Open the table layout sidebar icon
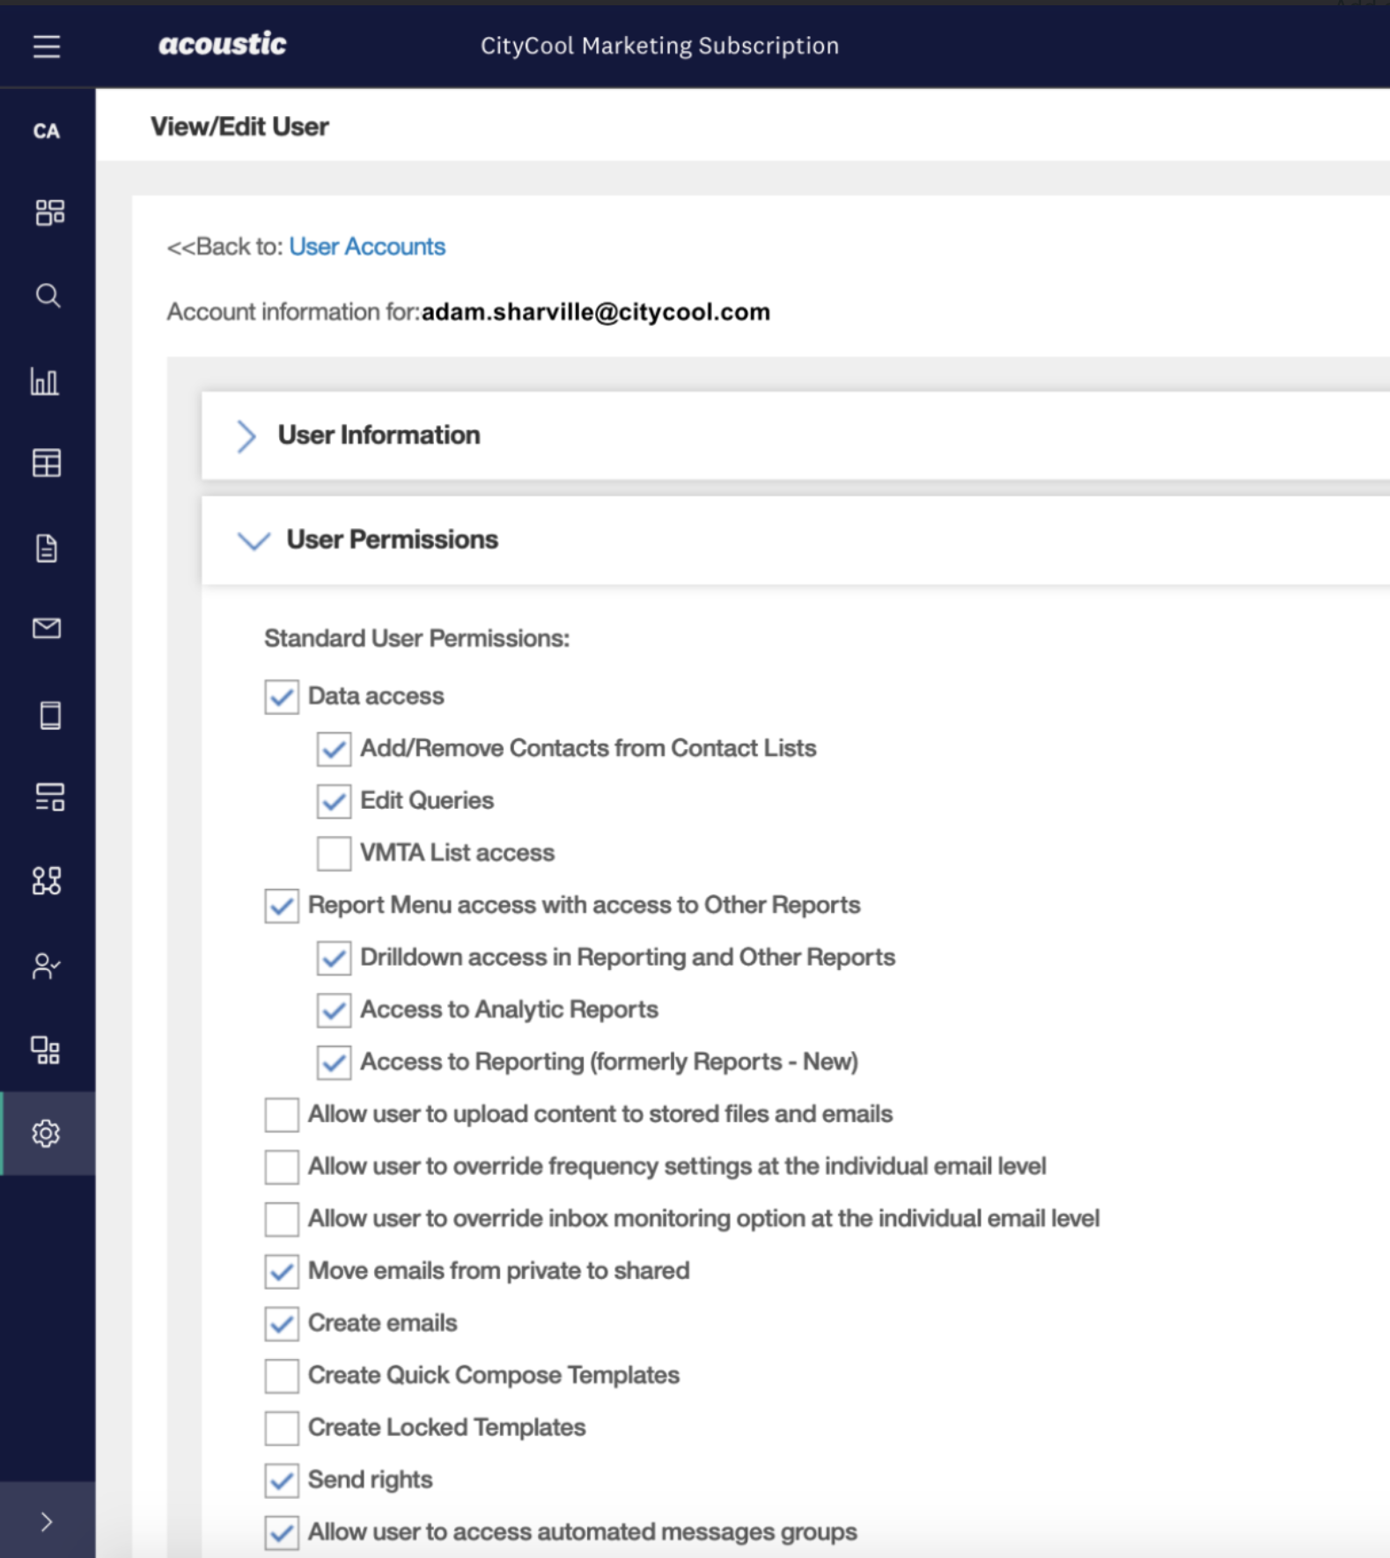This screenshot has height=1558, width=1390. [47, 463]
